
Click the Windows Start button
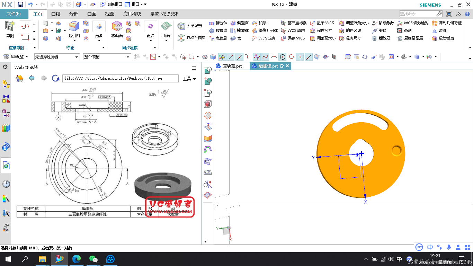pos(8,259)
